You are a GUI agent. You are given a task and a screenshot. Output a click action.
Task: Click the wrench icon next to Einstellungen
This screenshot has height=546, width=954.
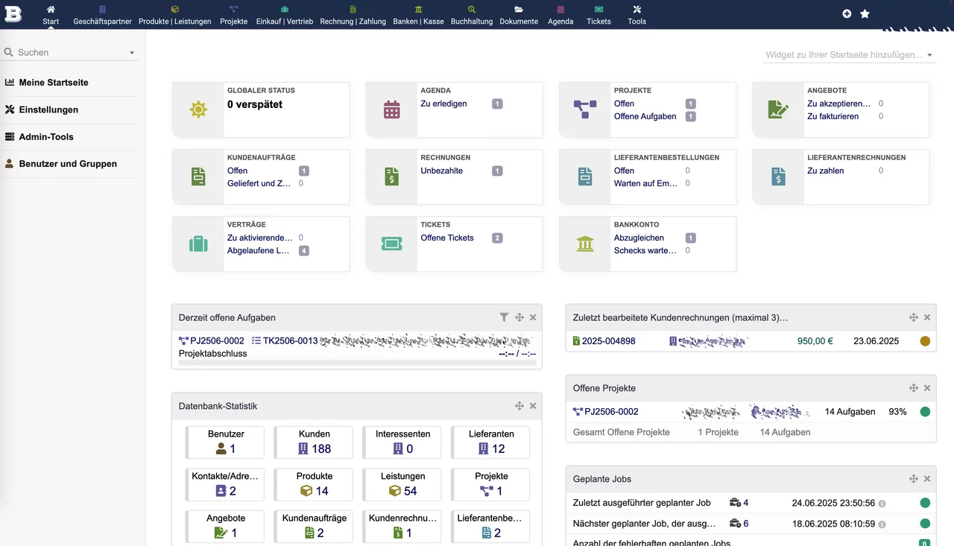(x=11, y=109)
